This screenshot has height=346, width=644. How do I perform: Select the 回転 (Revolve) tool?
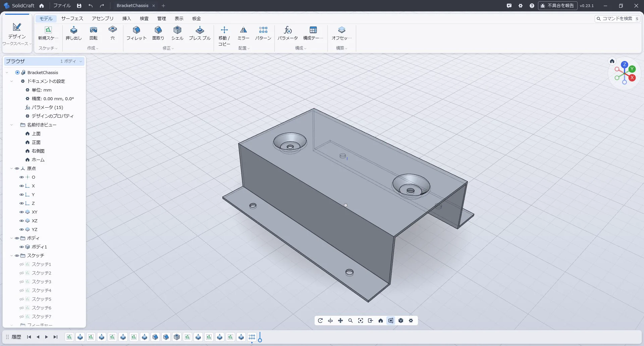pyautogui.click(x=94, y=33)
